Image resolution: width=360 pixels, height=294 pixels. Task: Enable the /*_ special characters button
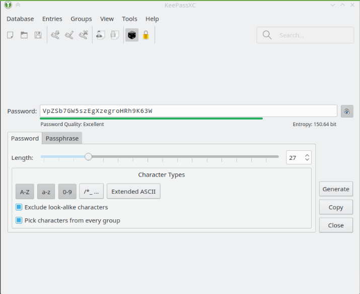[91, 191]
